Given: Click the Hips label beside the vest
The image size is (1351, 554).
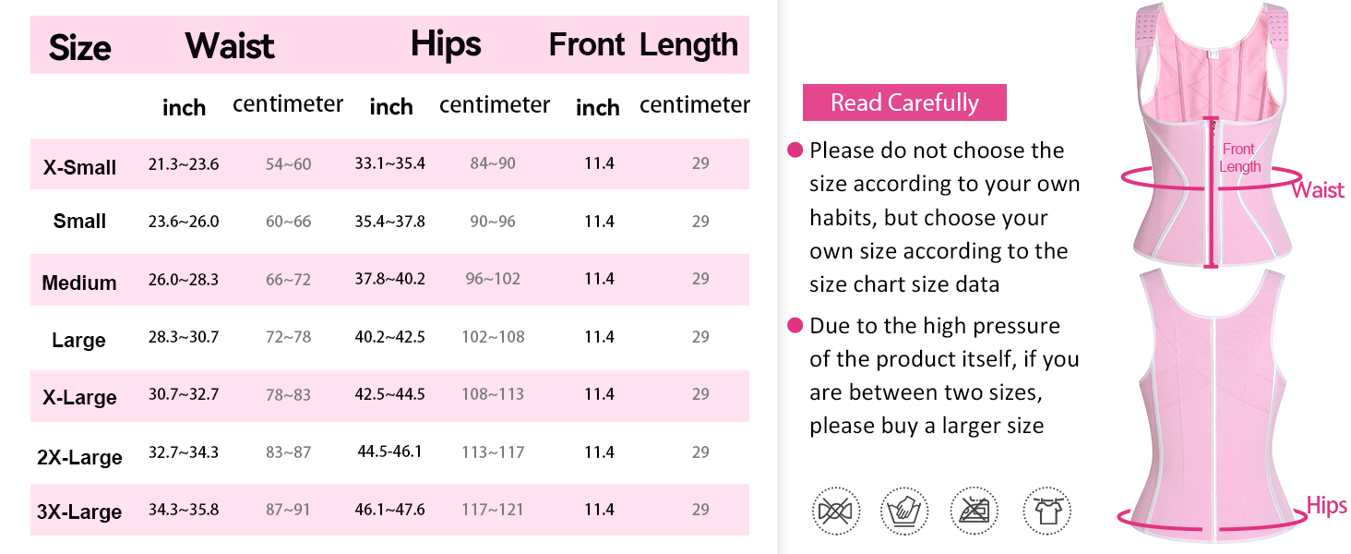Looking at the screenshot, I should (1326, 505).
